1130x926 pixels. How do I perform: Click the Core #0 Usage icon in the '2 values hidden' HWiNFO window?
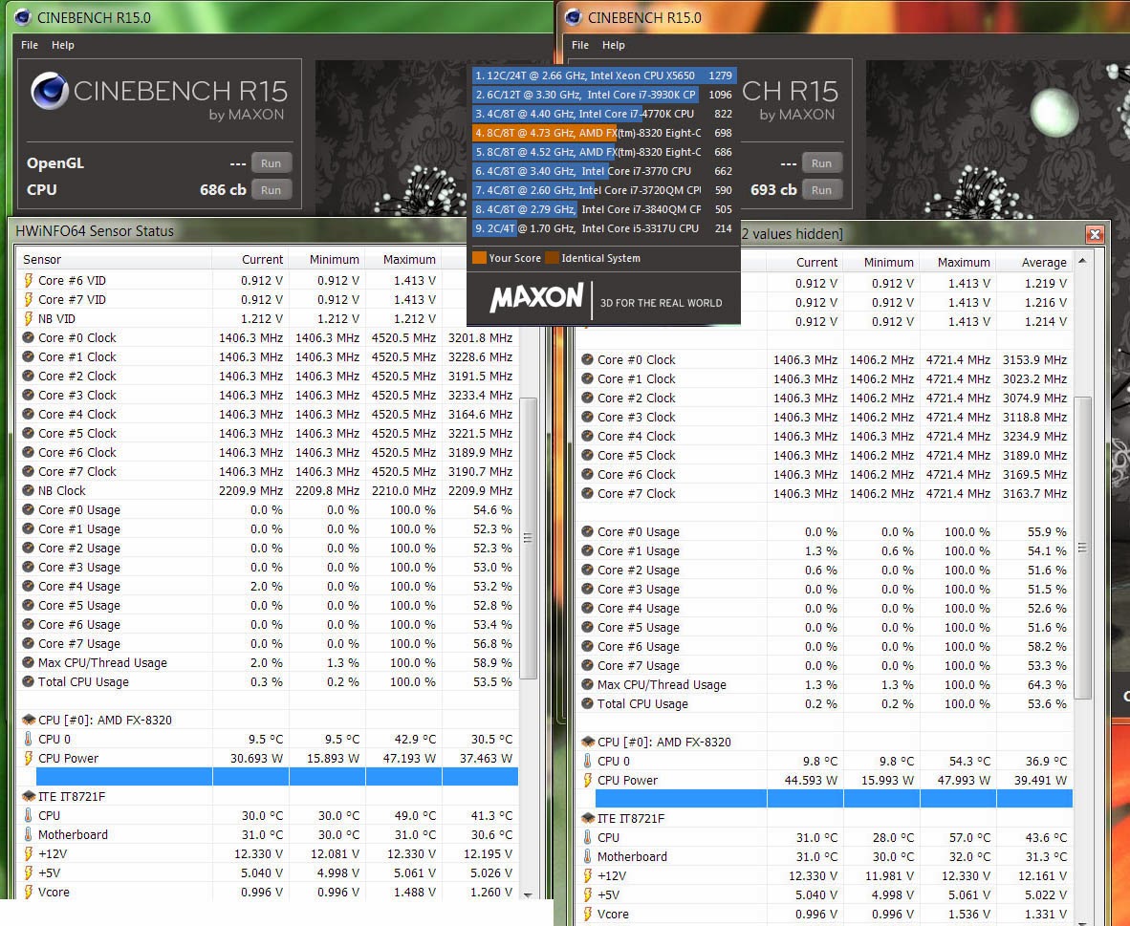click(587, 532)
